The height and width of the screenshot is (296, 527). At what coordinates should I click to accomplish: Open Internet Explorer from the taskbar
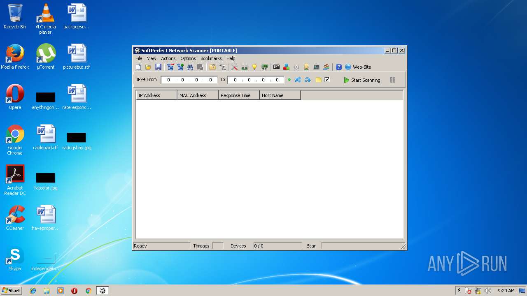click(x=33, y=291)
